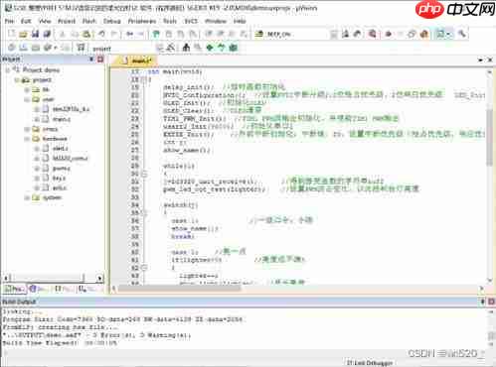496x367 pixels.
Task: Select oled.c in the project tree
Action: tap(60, 149)
